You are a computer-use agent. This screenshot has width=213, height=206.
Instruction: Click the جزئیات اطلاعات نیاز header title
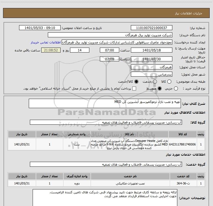pos(189,13)
